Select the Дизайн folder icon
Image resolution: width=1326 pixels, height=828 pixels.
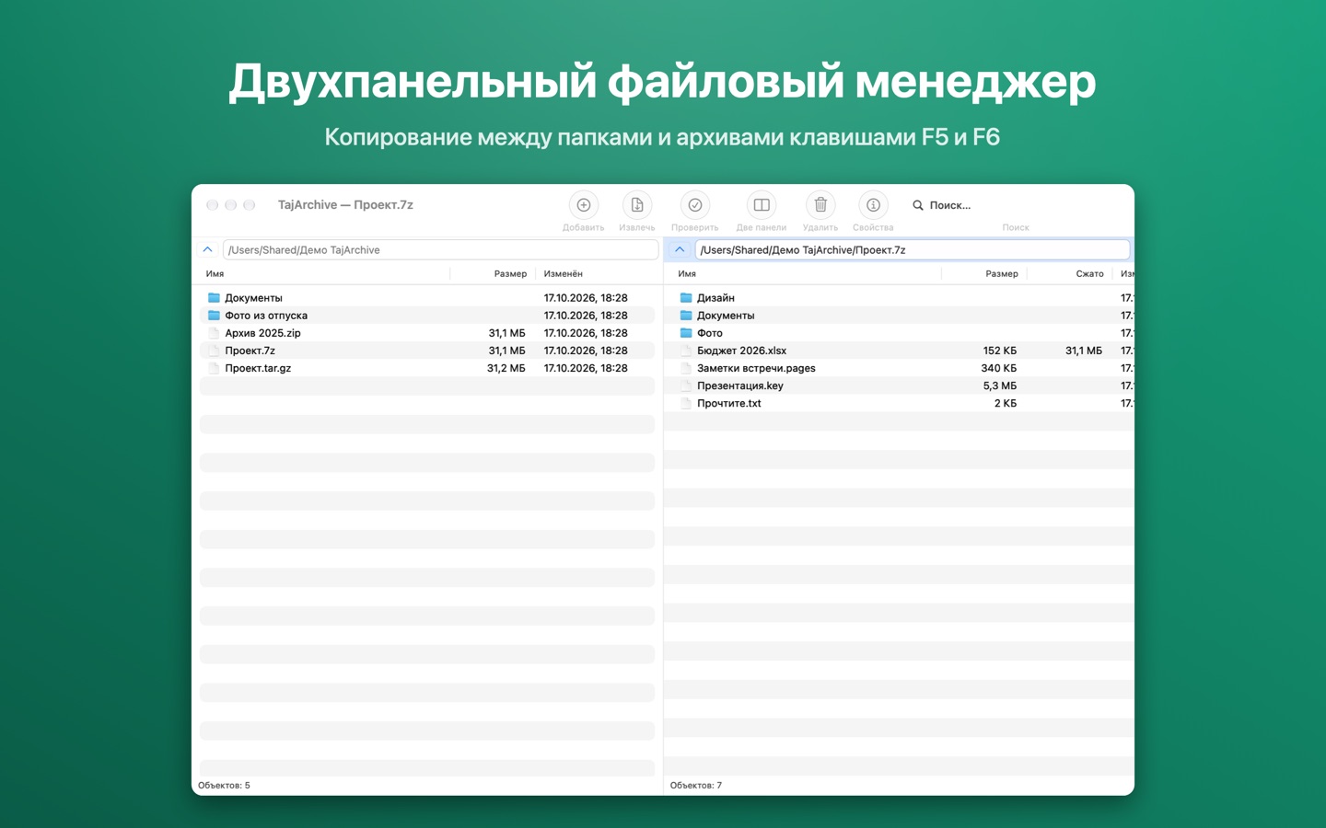[x=686, y=298]
